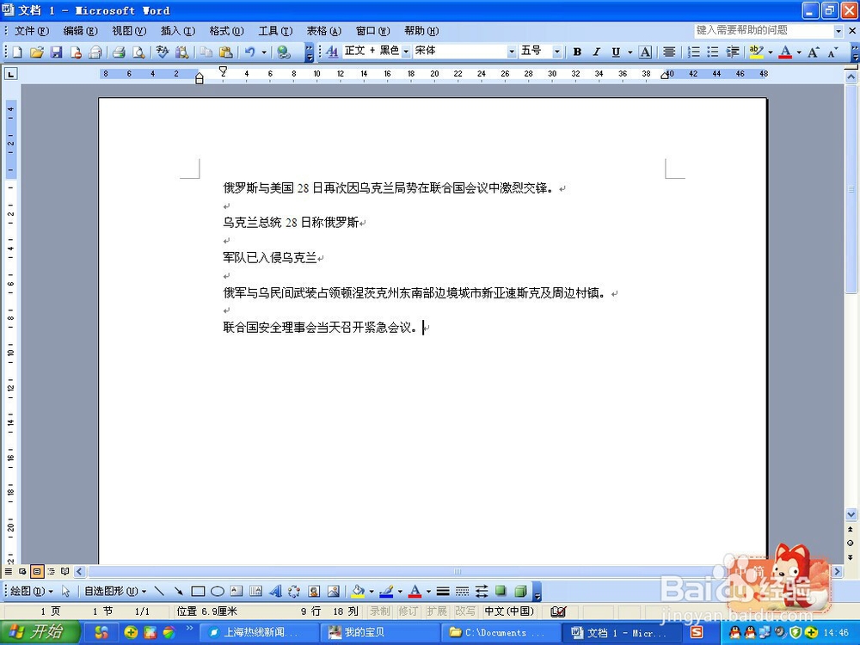Open the undo history dropdown arrow
This screenshot has height=645, width=860.
(264, 52)
